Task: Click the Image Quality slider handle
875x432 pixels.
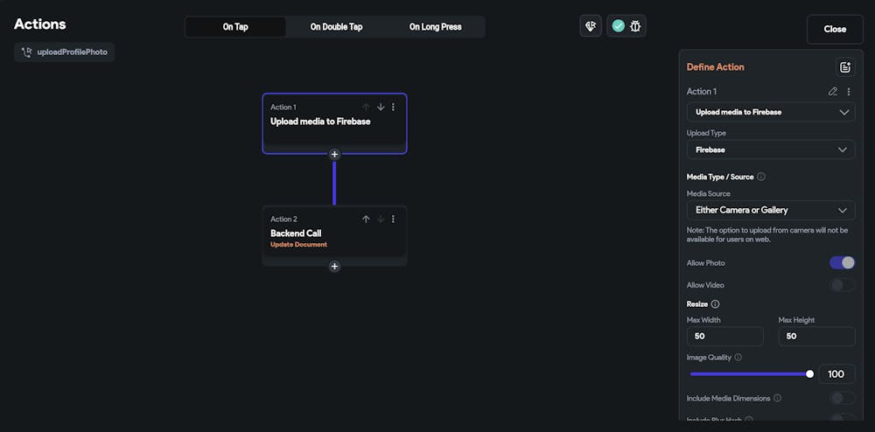Action: tap(809, 373)
